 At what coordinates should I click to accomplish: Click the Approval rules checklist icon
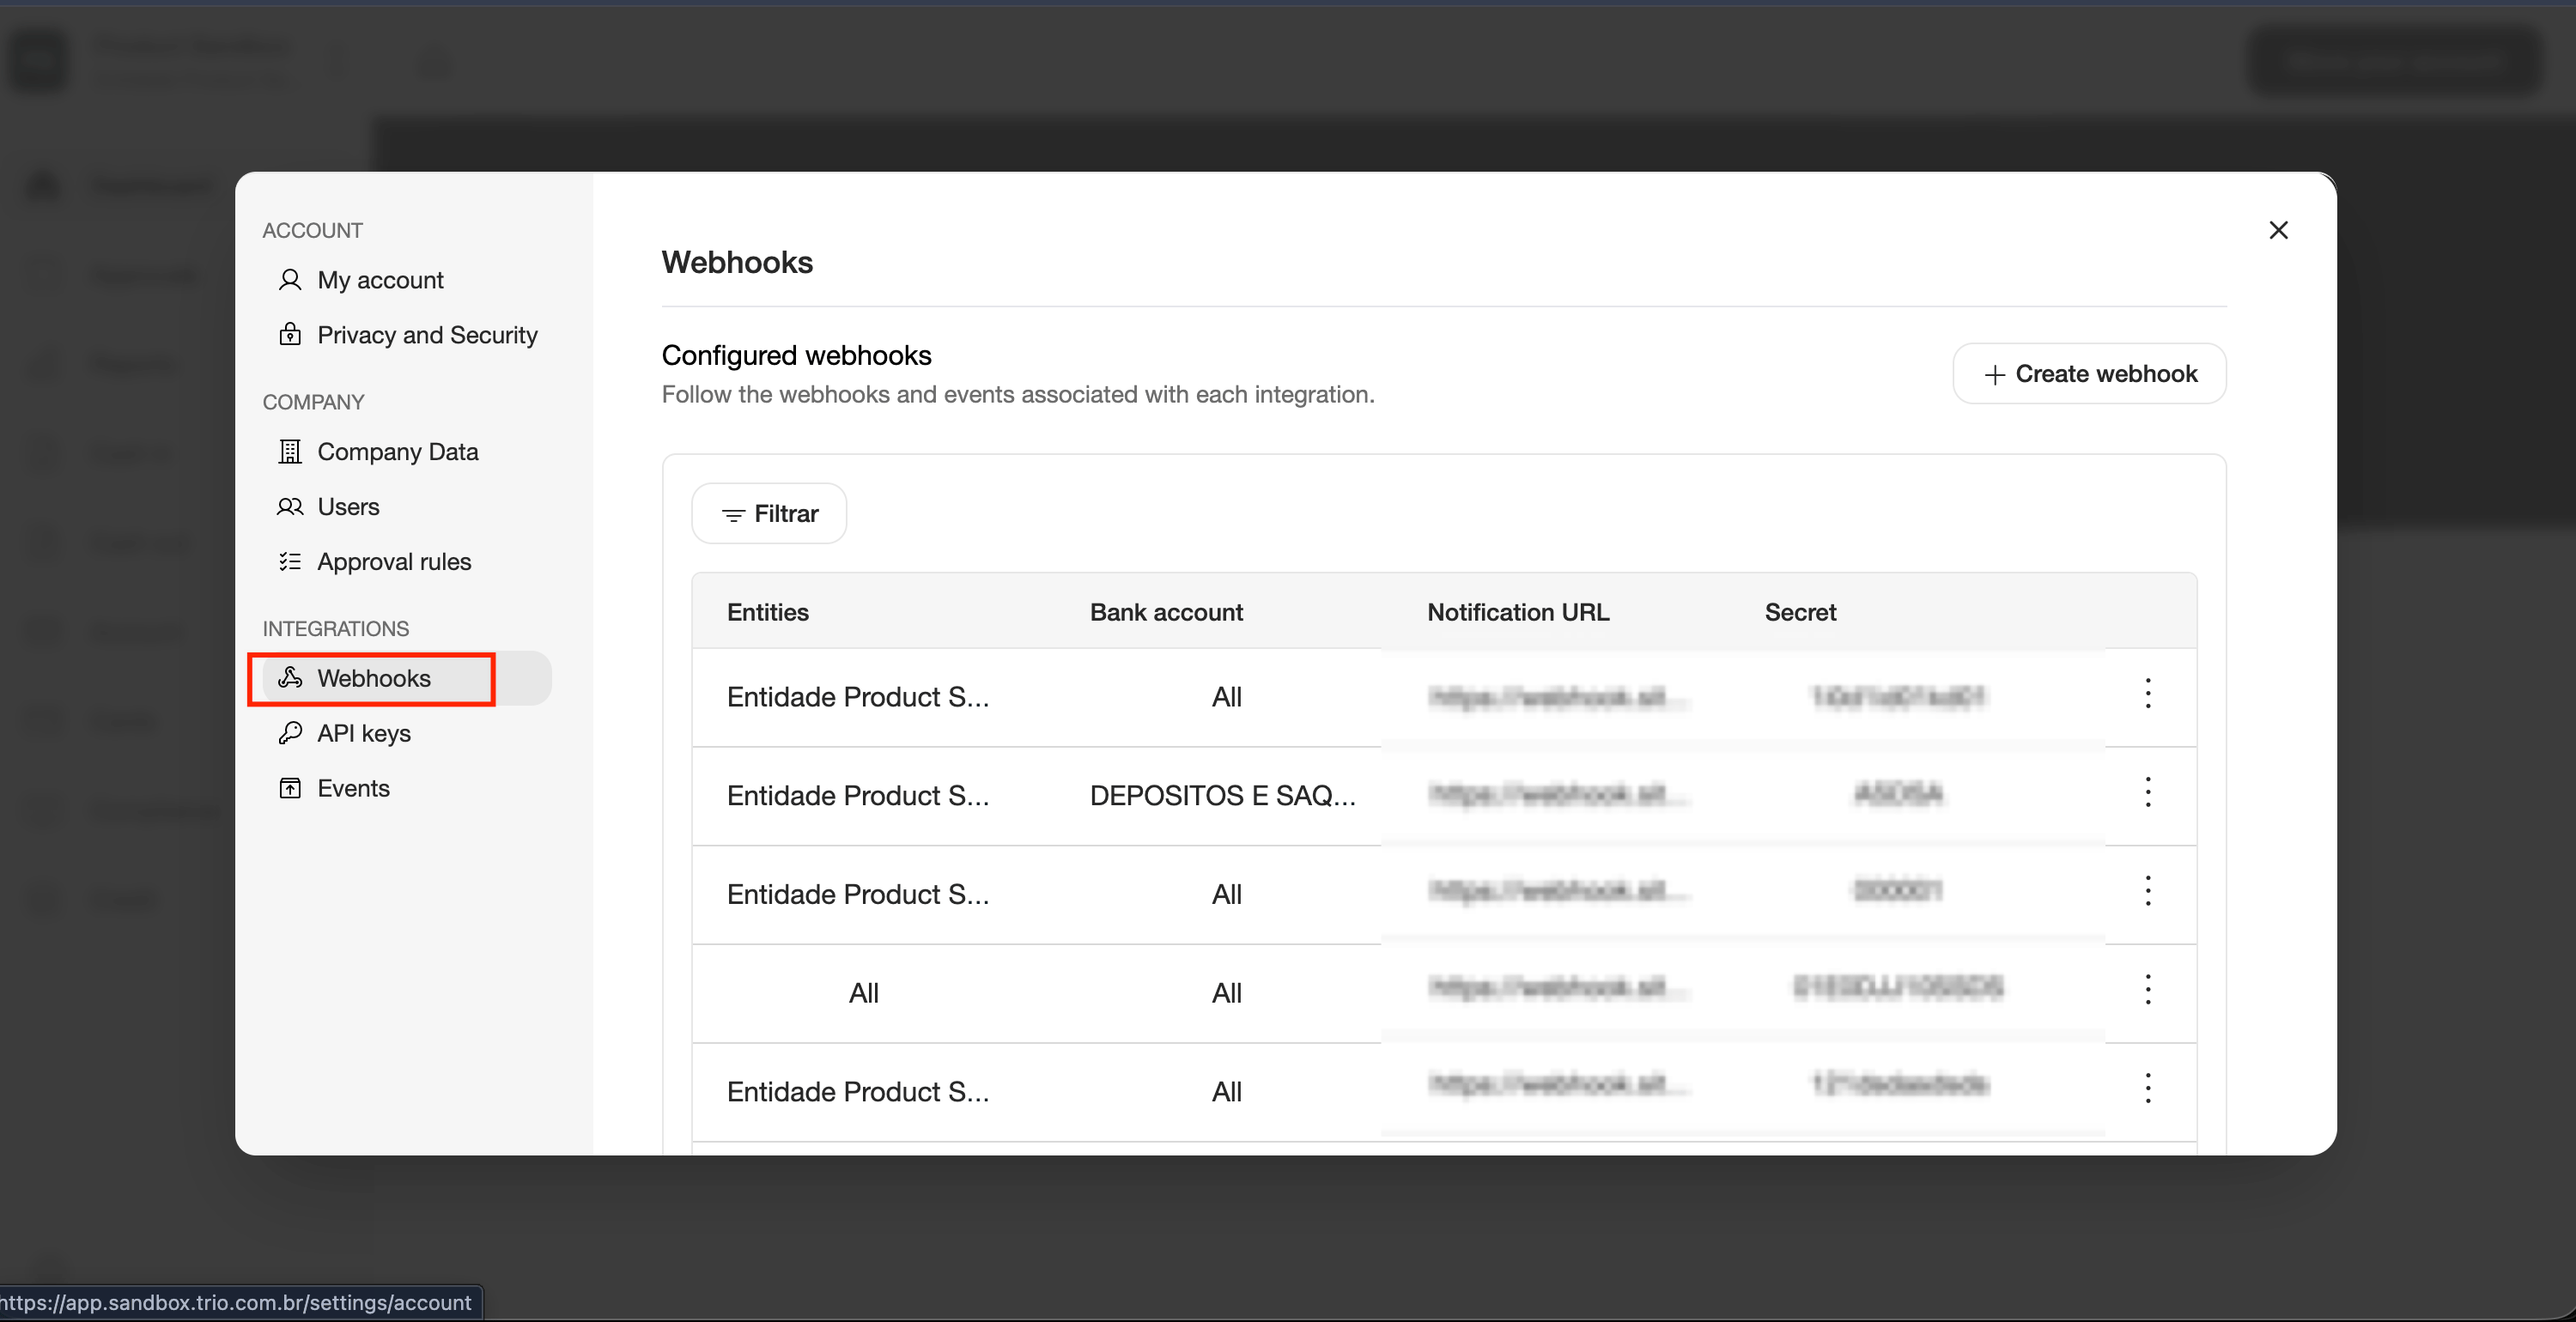(290, 562)
